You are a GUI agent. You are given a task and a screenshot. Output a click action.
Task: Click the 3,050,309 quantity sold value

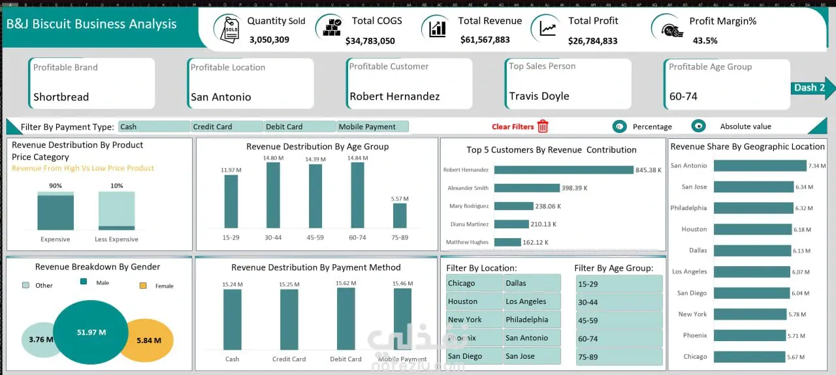tap(269, 40)
